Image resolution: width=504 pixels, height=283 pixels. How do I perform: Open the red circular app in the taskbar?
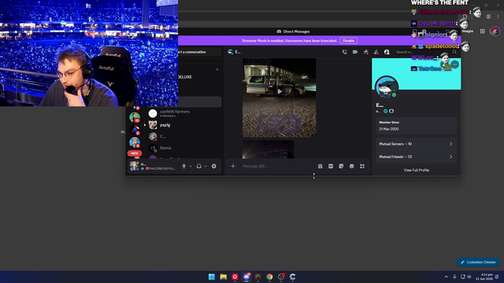pyautogui.click(x=235, y=277)
